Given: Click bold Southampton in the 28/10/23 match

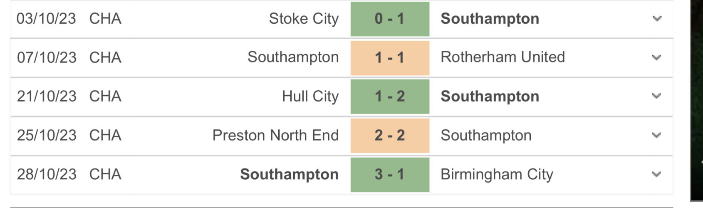Looking at the screenshot, I should point(289,174).
